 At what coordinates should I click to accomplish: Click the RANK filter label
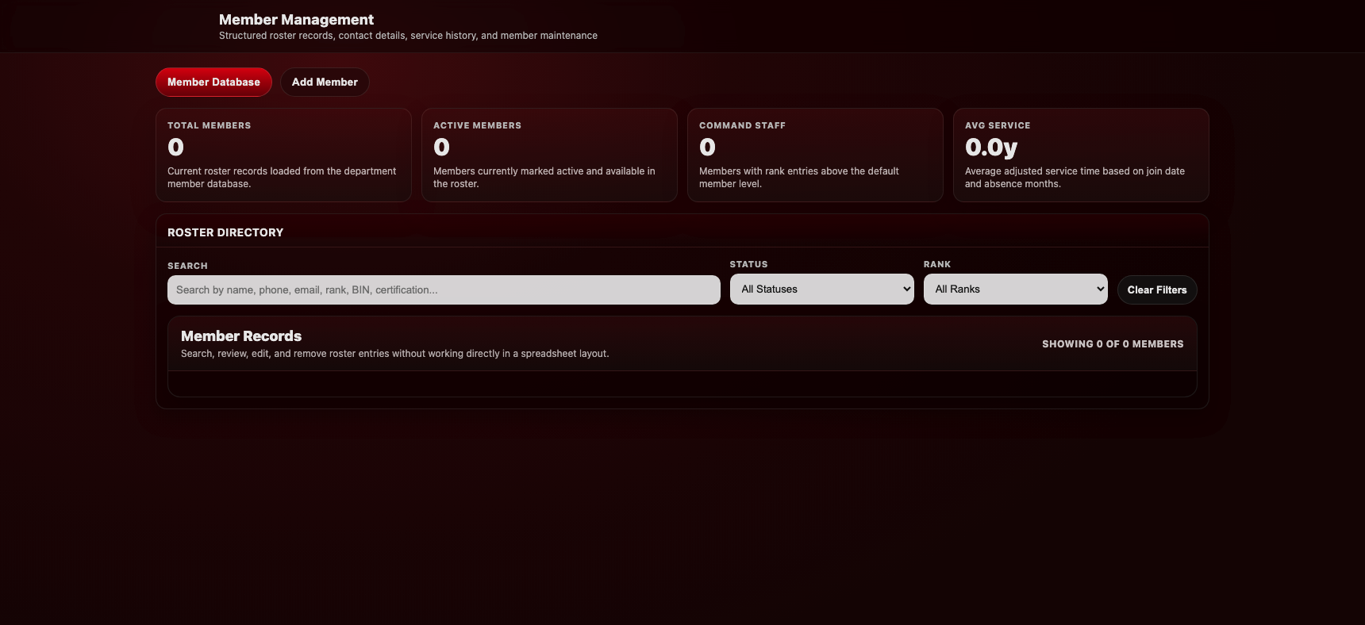[x=936, y=264]
